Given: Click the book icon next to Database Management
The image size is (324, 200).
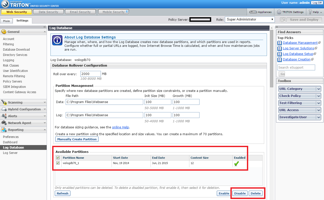Looking at the screenshot, I should coord(280,43).
